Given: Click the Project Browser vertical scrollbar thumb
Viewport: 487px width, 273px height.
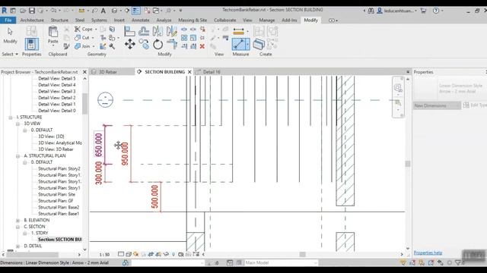Looking at the screenshot, I should (x=84, y=103).
